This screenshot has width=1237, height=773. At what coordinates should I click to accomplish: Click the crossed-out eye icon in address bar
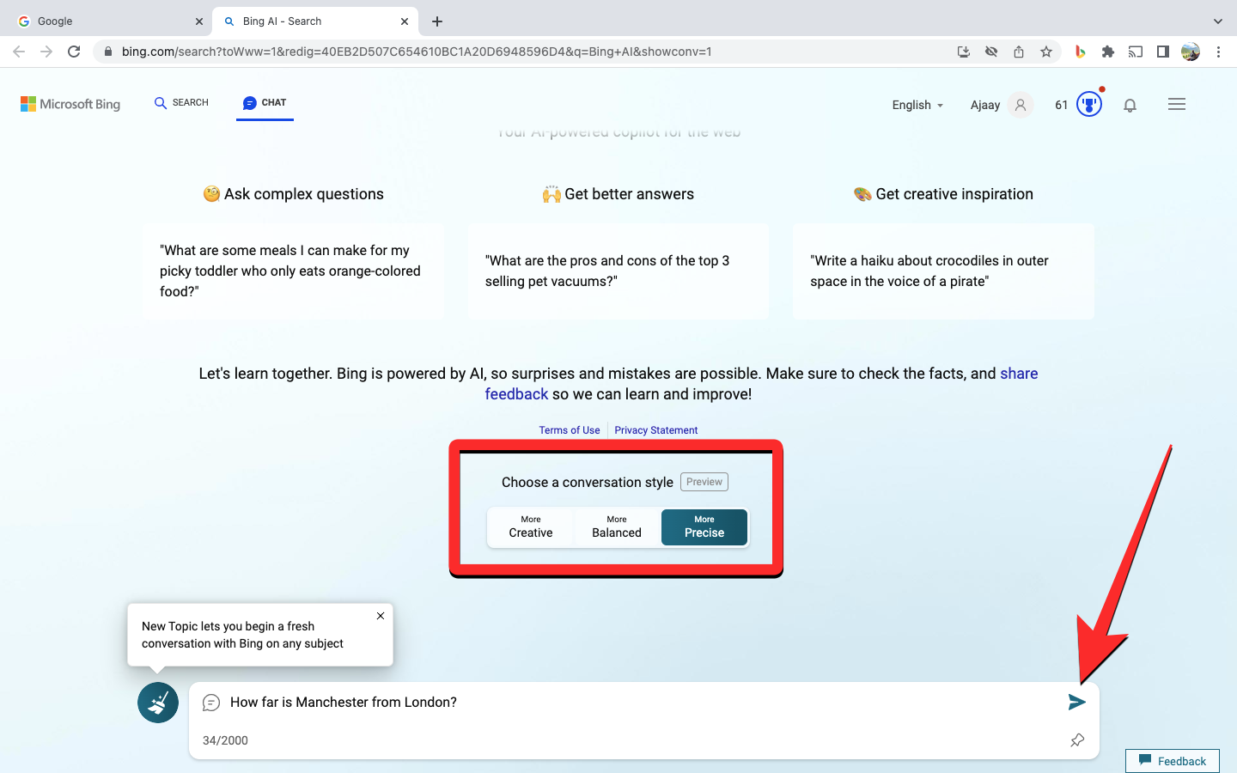[x=991, y=52]
